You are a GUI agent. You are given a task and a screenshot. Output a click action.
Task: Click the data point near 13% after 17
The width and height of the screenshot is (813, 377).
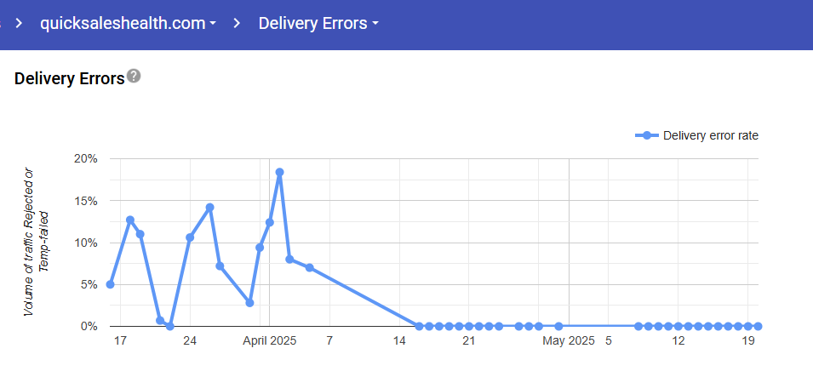coord(130,220)
